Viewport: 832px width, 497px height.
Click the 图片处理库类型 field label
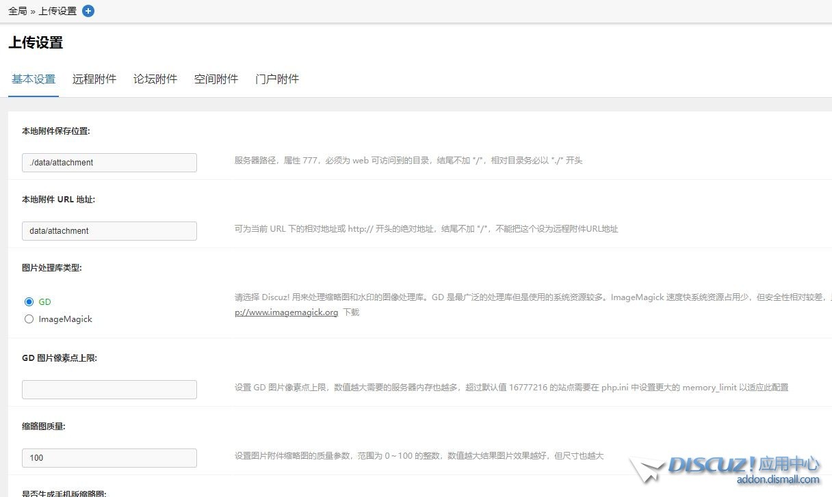click(x=52, y=268)
